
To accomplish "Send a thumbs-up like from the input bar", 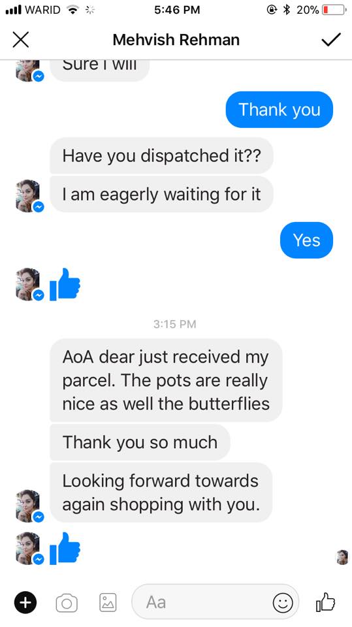I will click(325, 602).
